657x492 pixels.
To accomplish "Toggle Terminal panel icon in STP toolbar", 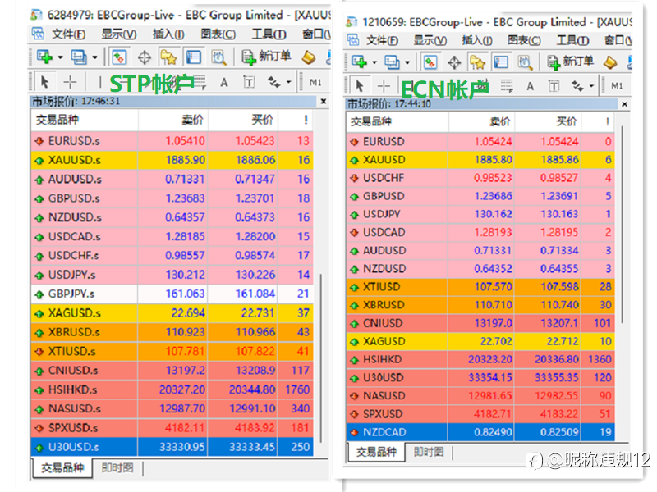I will coord(194,57).
